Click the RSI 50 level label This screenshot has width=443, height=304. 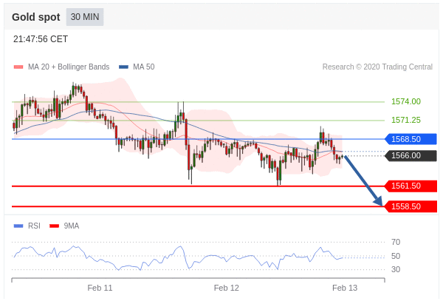coord(396,256)
